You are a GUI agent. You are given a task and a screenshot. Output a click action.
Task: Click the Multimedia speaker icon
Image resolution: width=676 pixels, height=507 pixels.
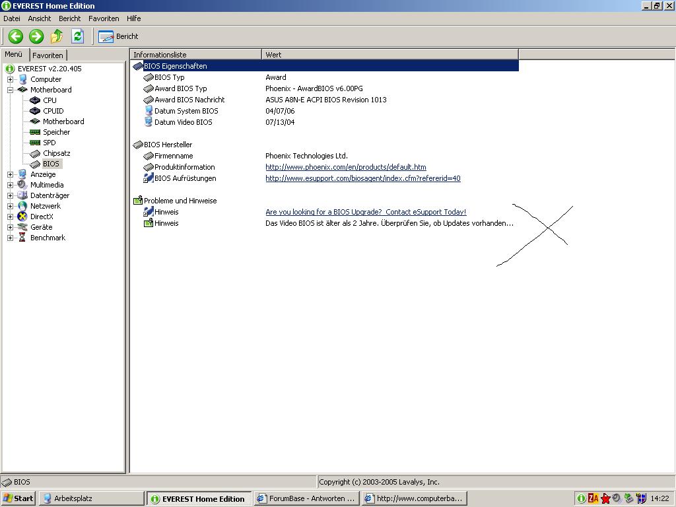(x=22, y=185)
